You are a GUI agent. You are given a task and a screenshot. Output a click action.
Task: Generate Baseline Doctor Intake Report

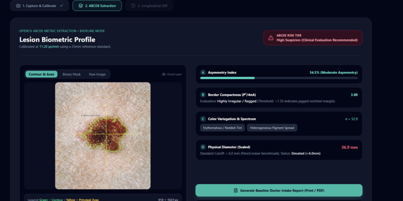(x=279, y=191)
